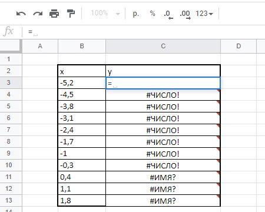Select column D header

pyautogui.click(x=238, y=46)
